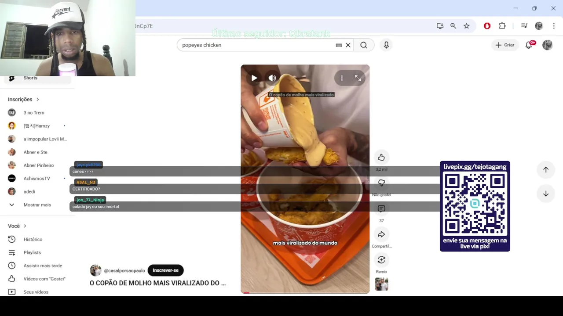Dislike the Short (Não gostei)

(x=381, y=183)
